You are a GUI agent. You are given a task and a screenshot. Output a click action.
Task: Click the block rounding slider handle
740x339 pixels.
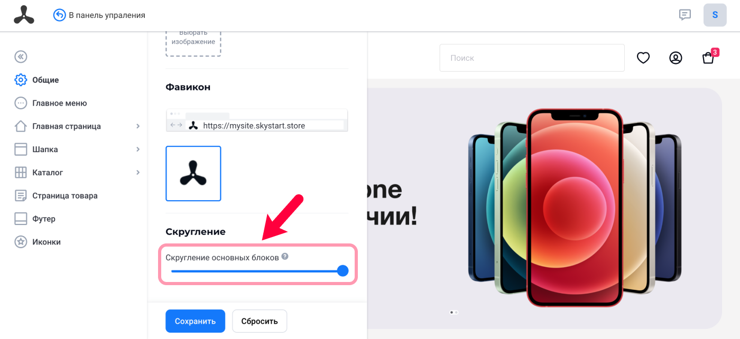point(343,271)
